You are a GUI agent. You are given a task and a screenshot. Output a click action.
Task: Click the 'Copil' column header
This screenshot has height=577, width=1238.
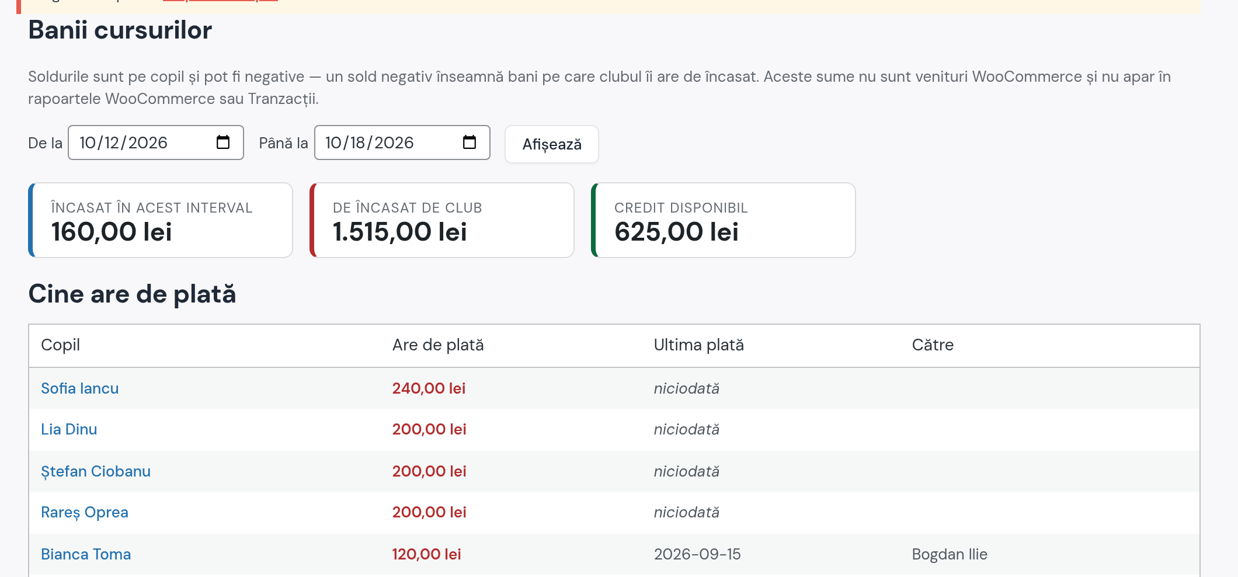(61, 345)
